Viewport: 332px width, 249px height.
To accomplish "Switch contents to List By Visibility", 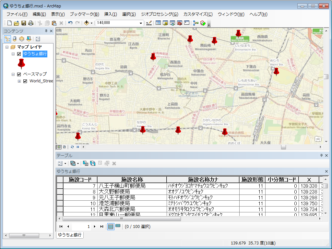I will [x=22, y=39].
